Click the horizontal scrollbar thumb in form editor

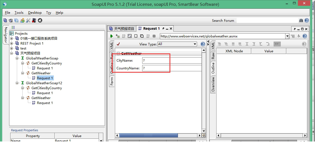pyautogui.click(x=149, y=135)
